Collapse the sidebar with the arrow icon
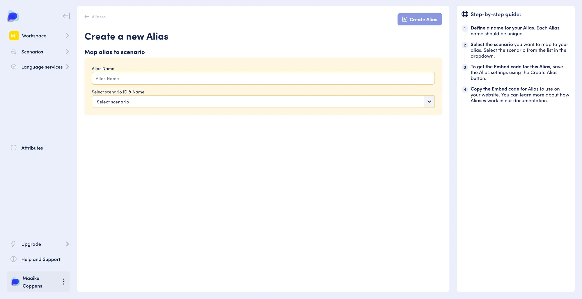The height and width of the screenshot is (299, 582). [x=66, y=16]
